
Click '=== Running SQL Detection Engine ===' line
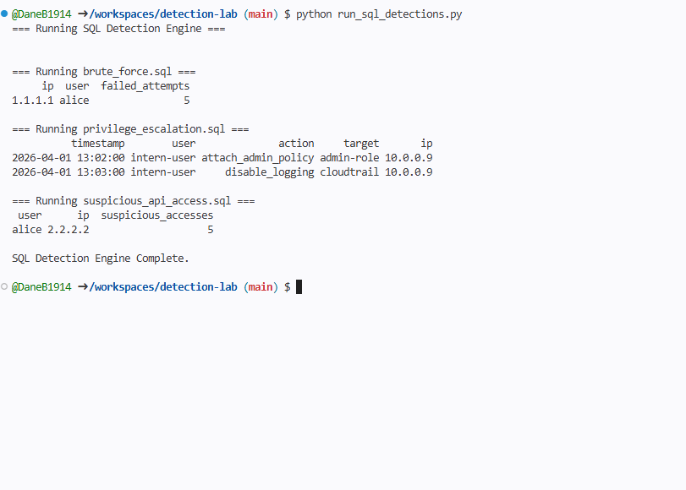click(x=118, y=29)
